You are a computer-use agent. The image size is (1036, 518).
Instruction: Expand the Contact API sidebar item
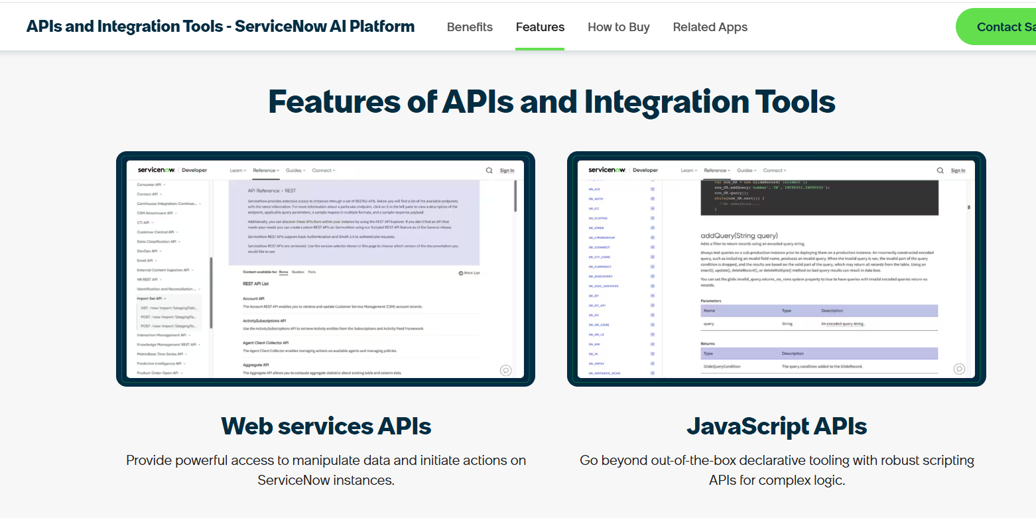point(149,194)
